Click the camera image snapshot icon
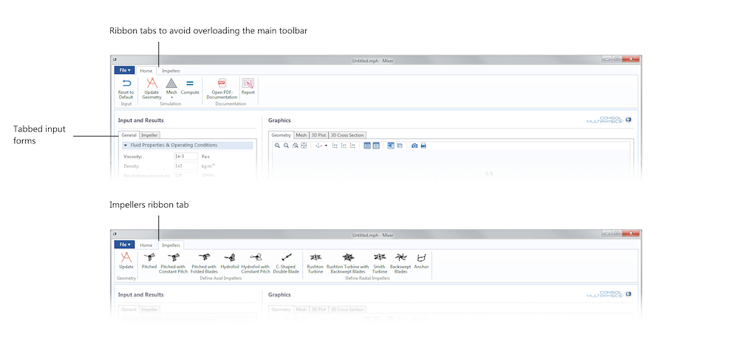The height and width of the screenshot is (351, 739). pyautogui.click(x=415, y=146)
